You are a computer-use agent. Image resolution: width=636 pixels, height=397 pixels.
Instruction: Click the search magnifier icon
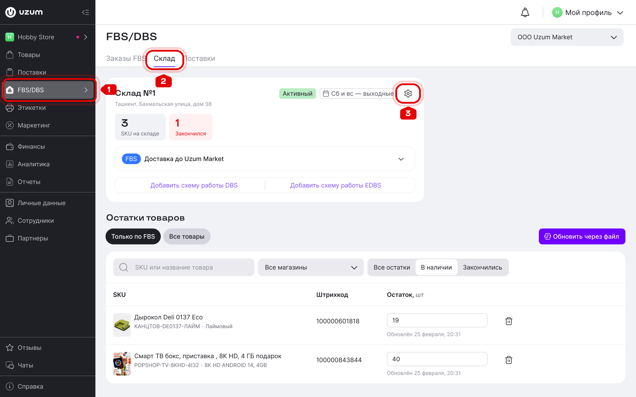coord(123,267)
